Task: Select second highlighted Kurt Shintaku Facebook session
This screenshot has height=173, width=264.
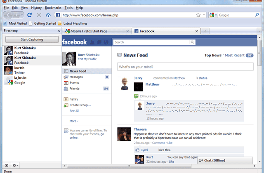Action: (32, 61)
